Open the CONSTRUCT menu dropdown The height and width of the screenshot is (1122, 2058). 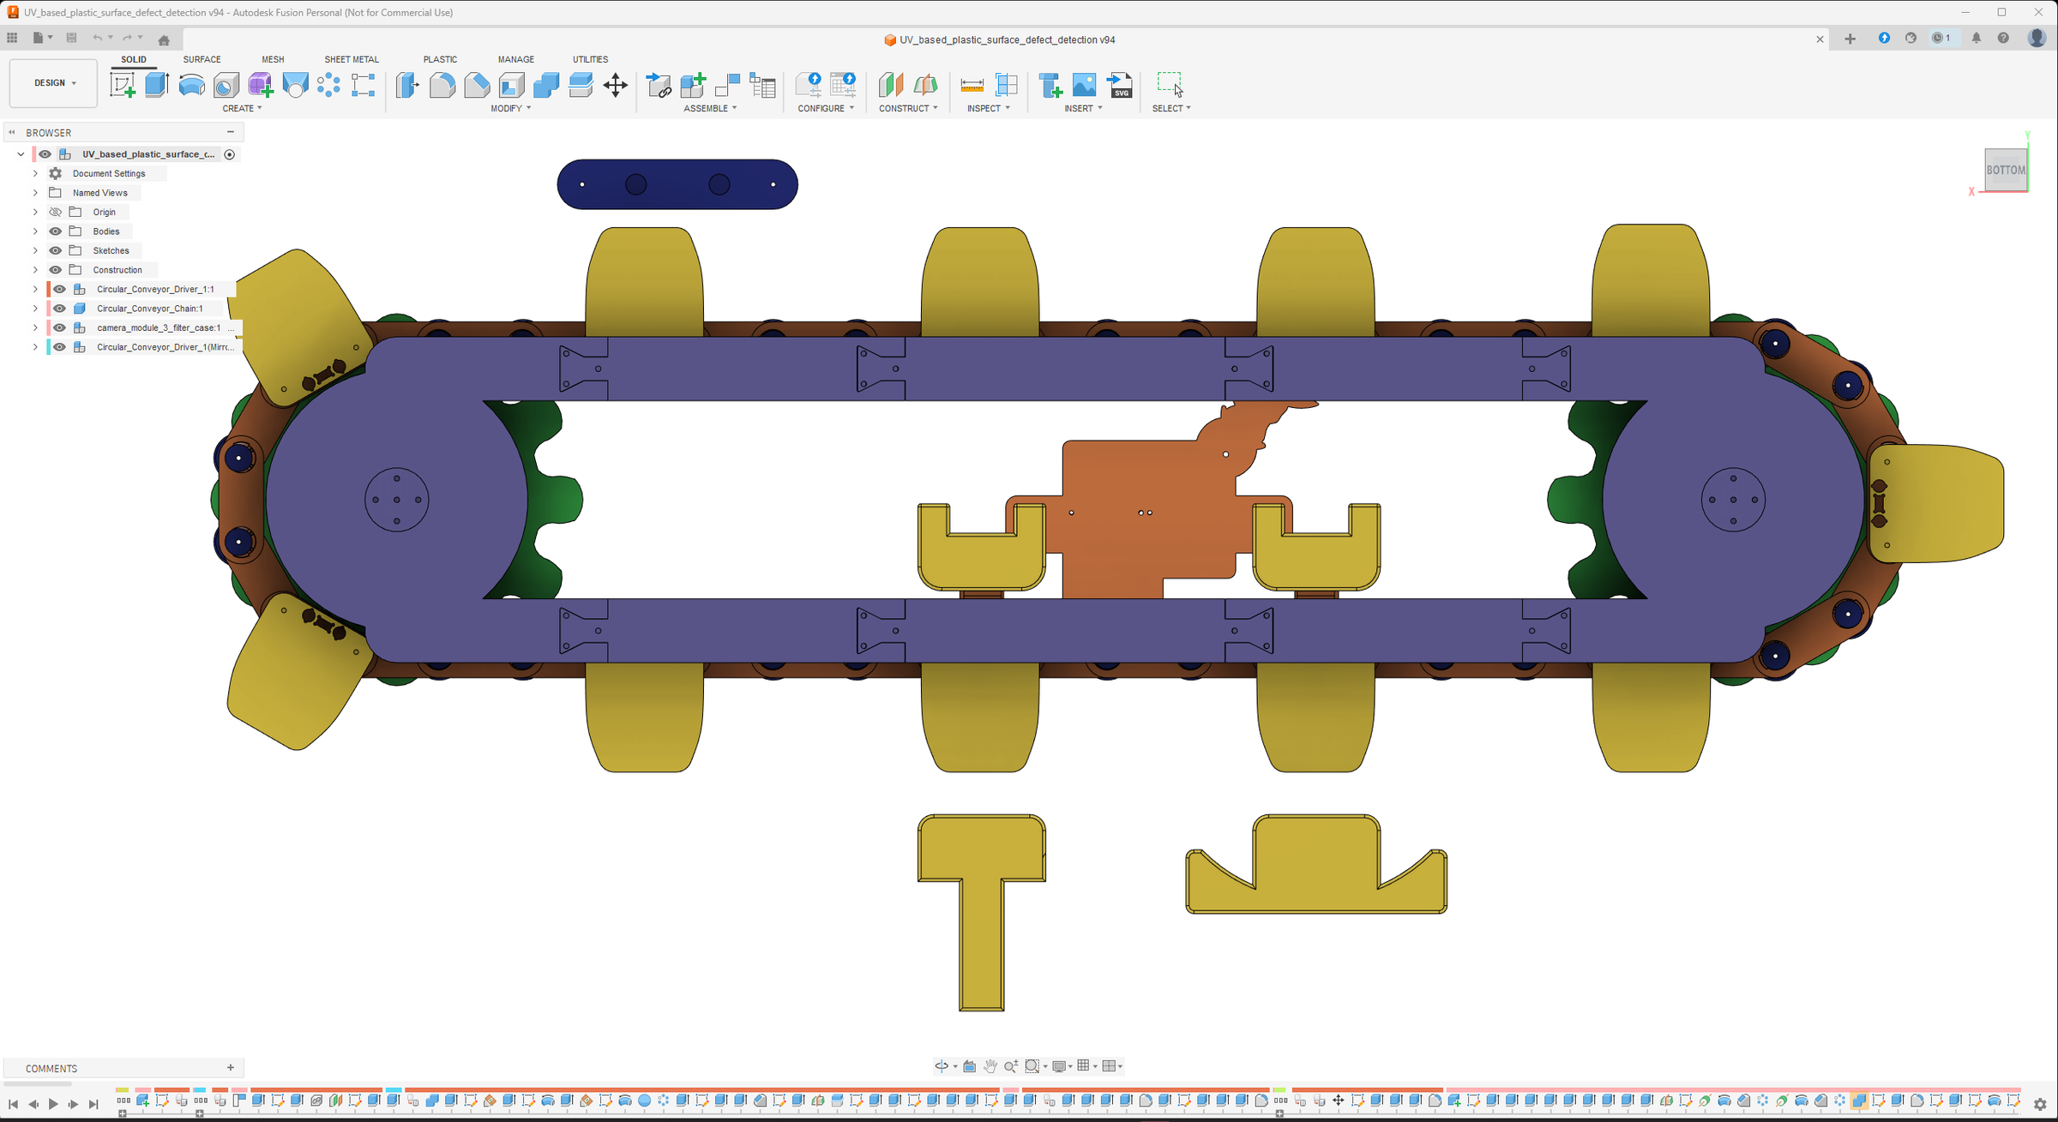908,109
